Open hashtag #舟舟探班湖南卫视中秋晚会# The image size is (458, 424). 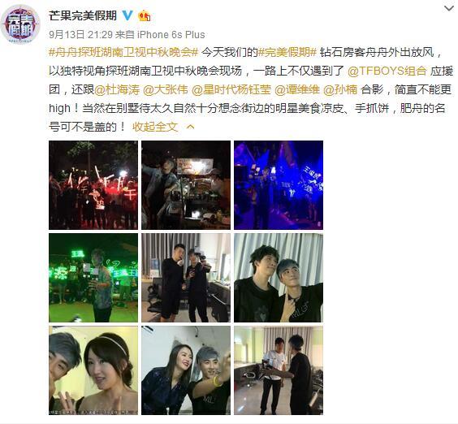[x=123, y=53]
